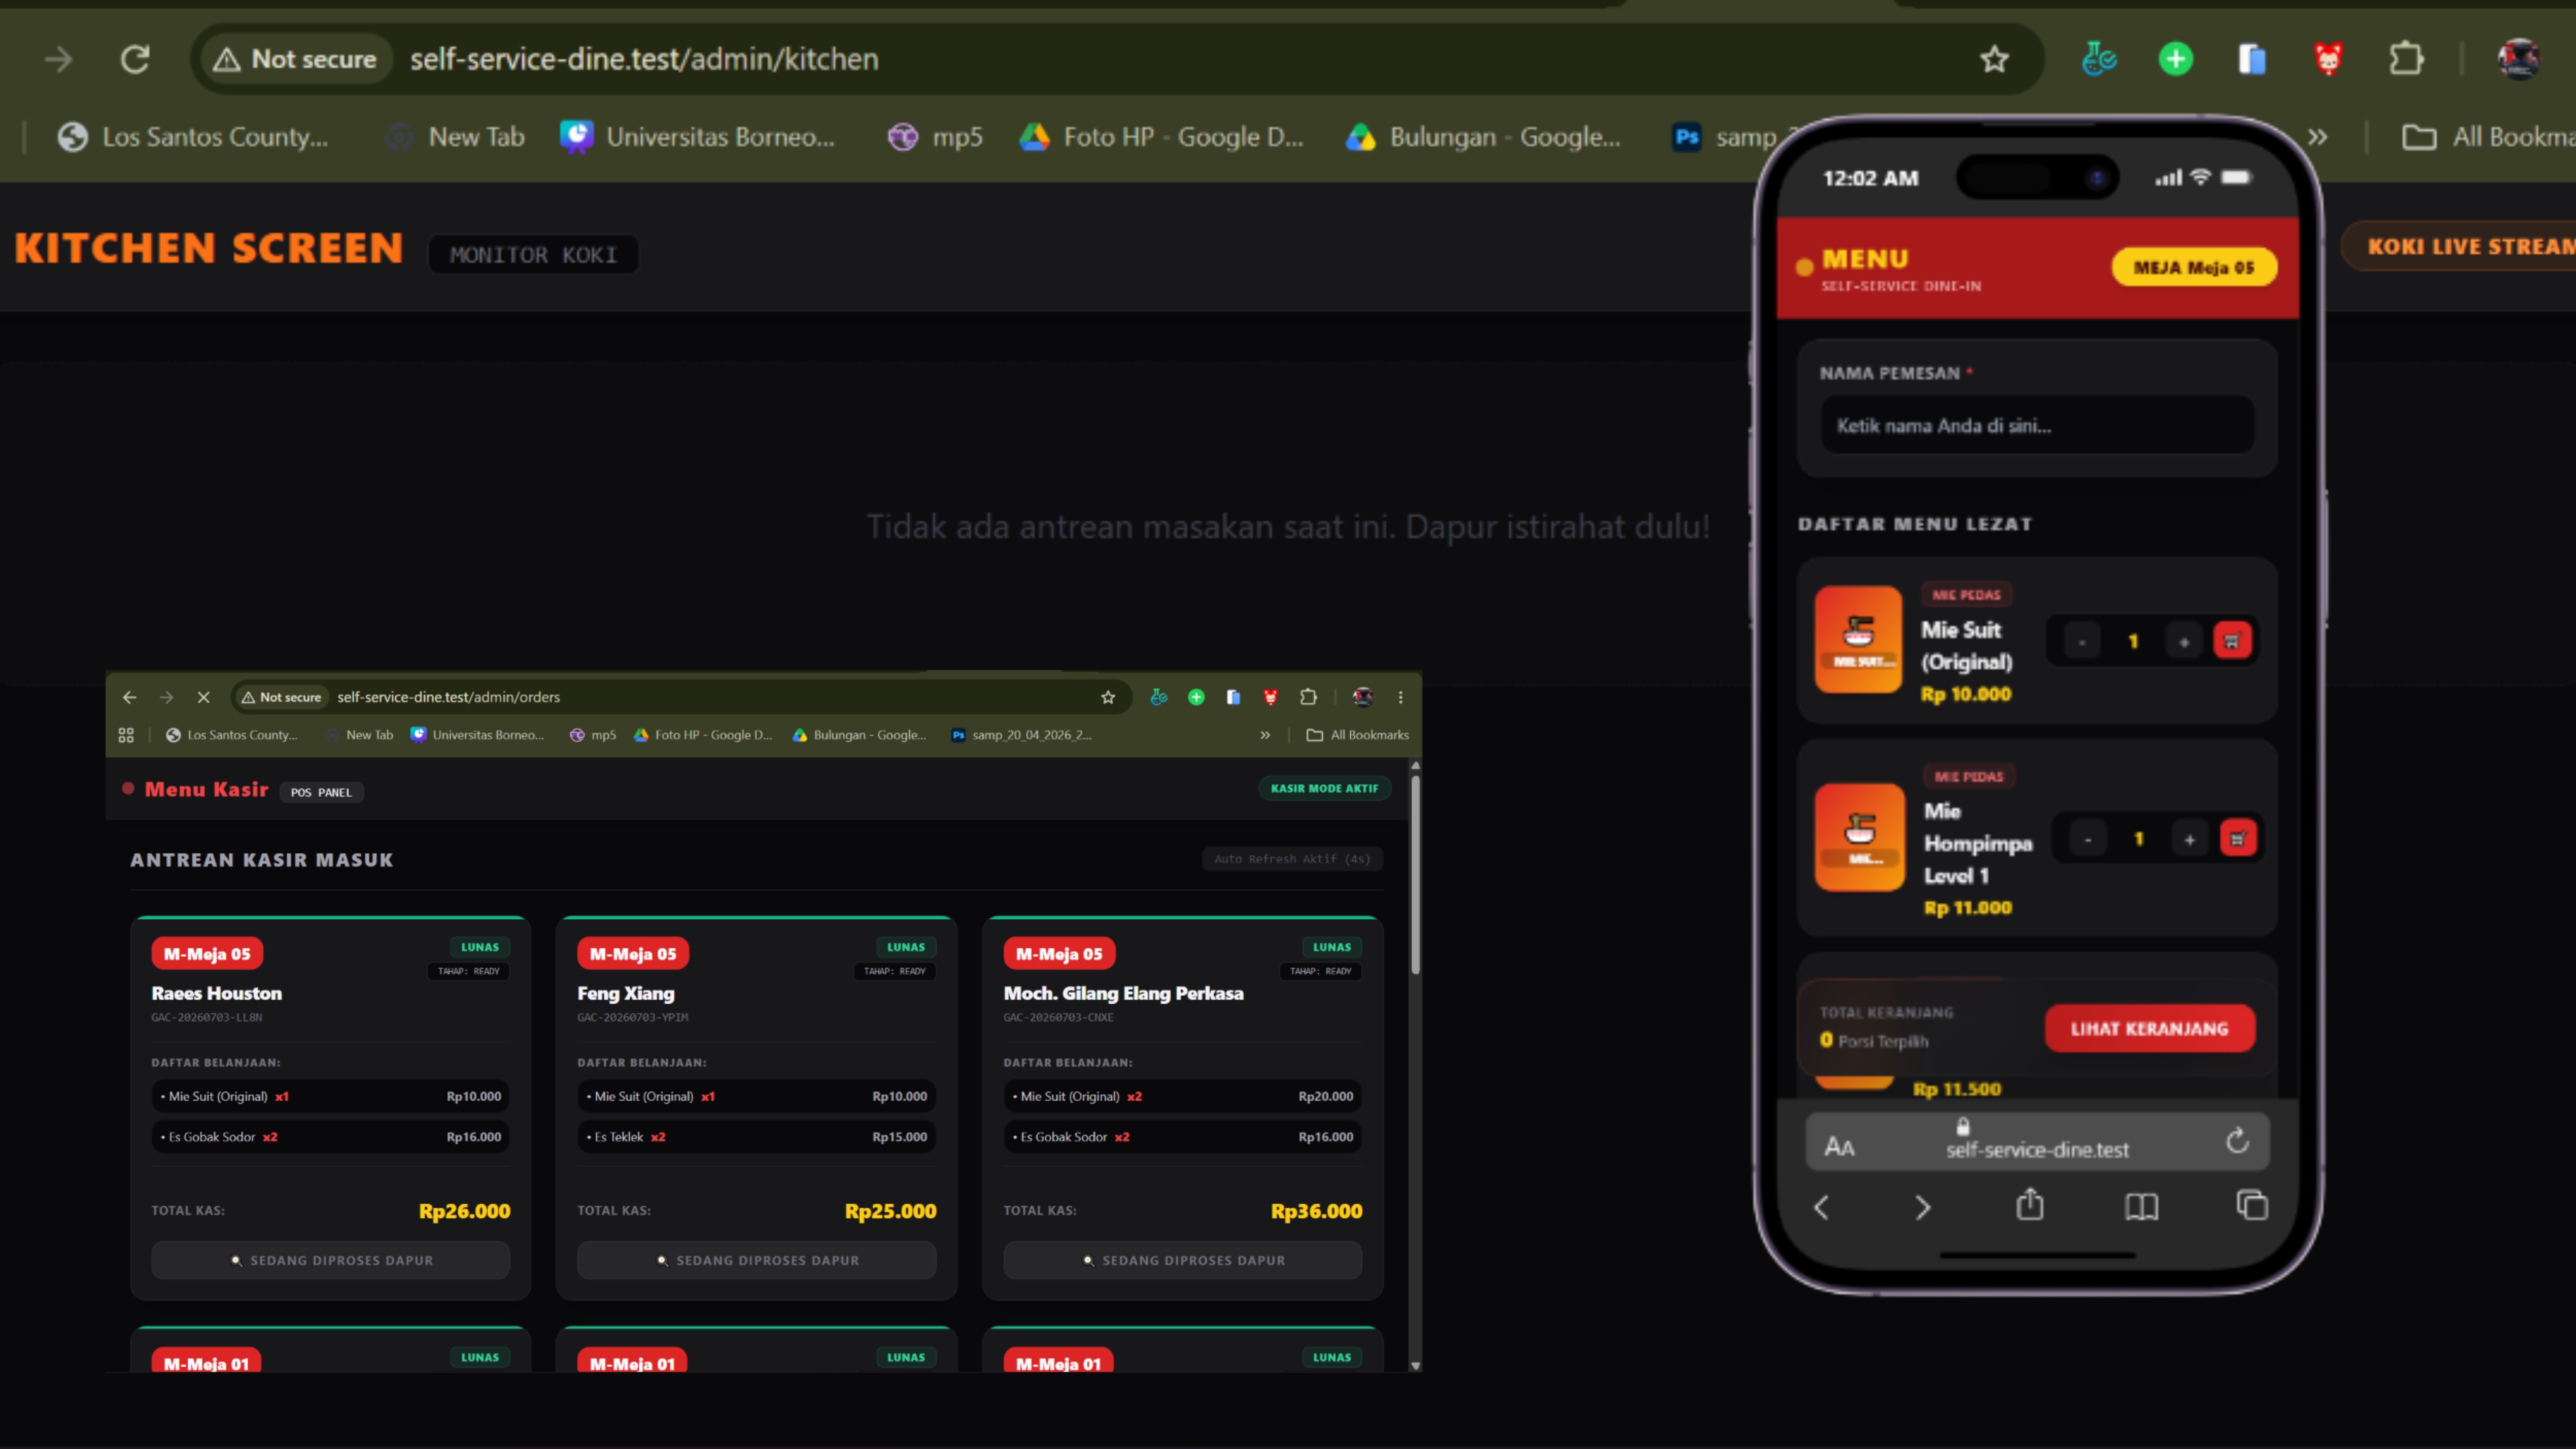Open the New Tab bookmark in main browser
The height and width of the screenshot is (1449, 2576).
click(x=456, y=137)
